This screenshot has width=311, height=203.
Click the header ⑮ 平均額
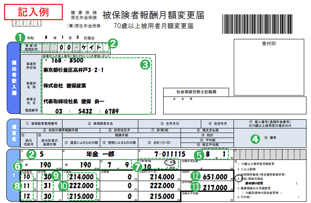[207, 140]
